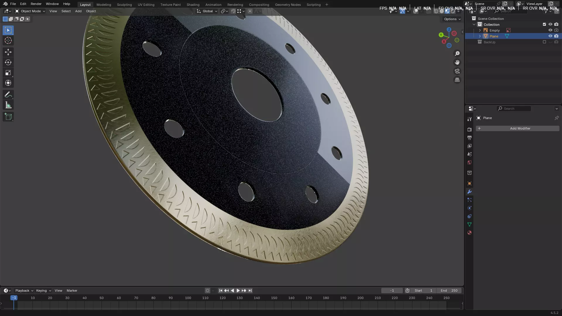
Task: Click the timeline Marker menu
Action: 72,291
